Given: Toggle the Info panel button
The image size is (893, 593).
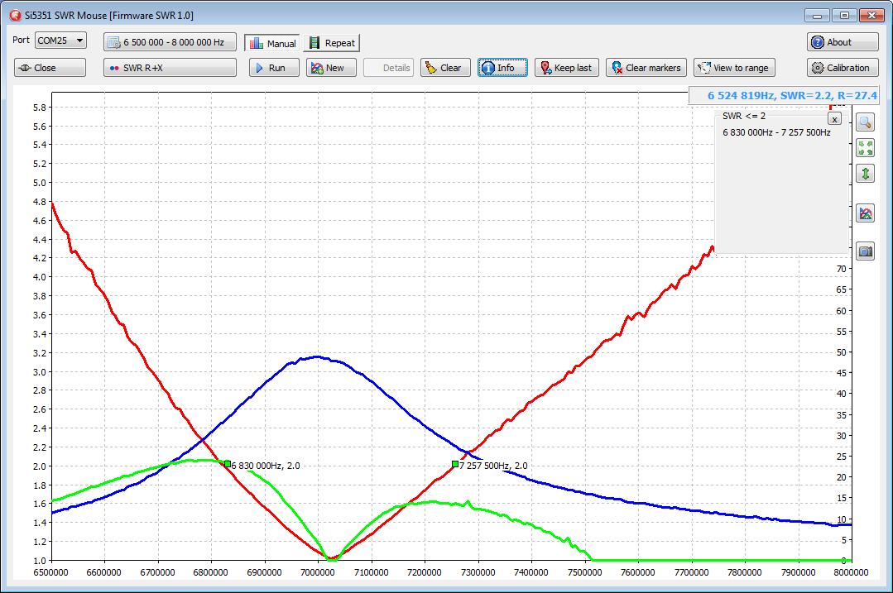Looking at the screenshot, I should (x=502, y=68).
